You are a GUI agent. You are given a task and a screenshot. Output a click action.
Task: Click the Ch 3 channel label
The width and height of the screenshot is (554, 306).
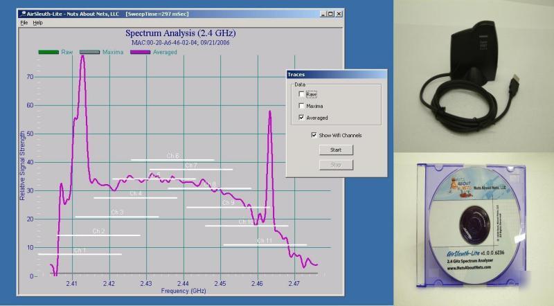pyautogui.click(x=117, y=213)
